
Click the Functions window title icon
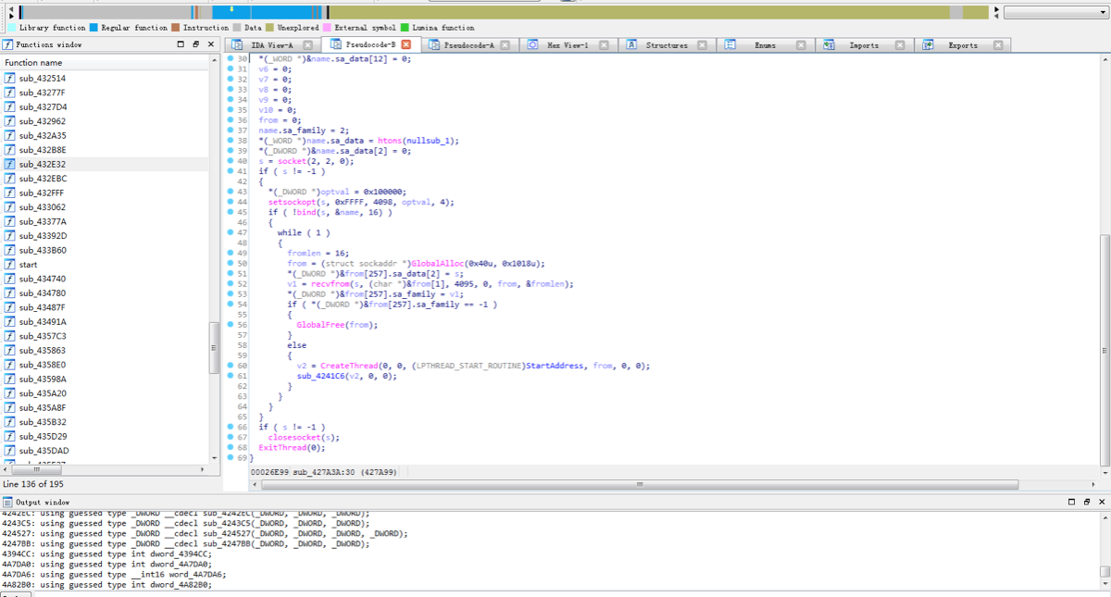click(8, 44)
